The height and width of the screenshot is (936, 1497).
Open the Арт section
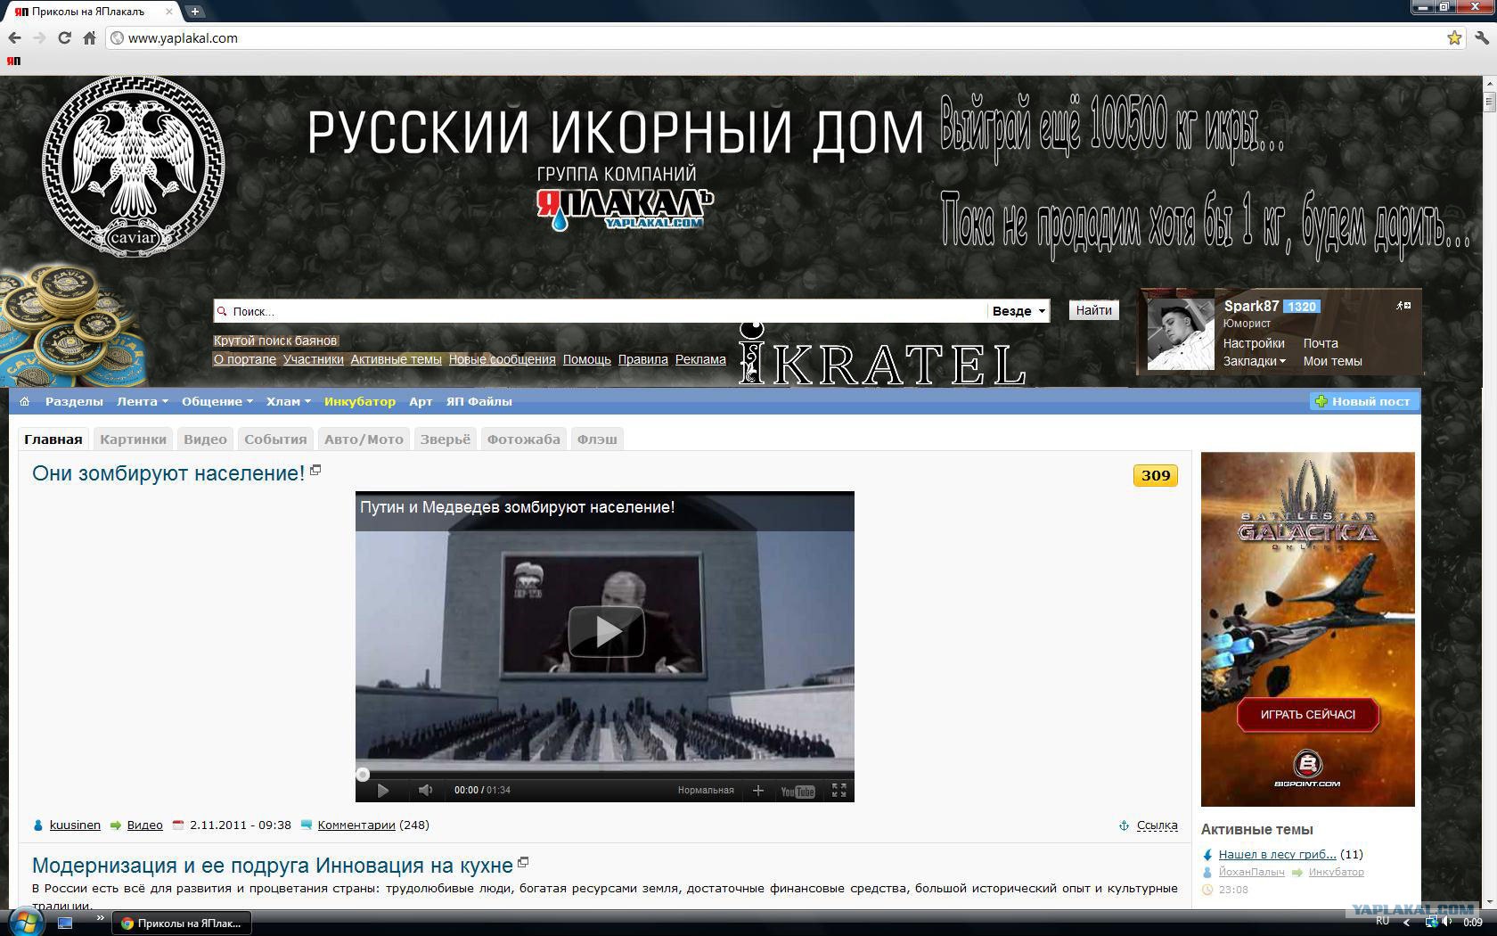[x=421, y=401]
